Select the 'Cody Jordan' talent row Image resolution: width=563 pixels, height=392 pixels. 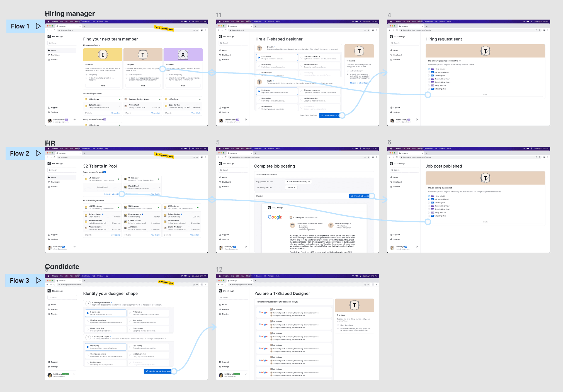183,106
